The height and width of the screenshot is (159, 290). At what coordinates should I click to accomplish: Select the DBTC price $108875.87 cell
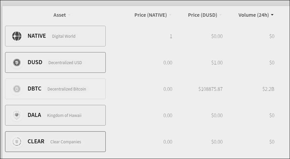tap(210, 89)
